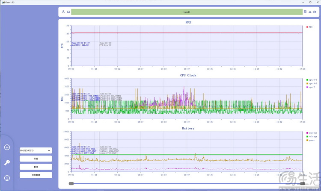The height and width of the screenshot is (191, 321).
Task: Click the bookmark save icon right of the label bar
Action: coord(305,12)
